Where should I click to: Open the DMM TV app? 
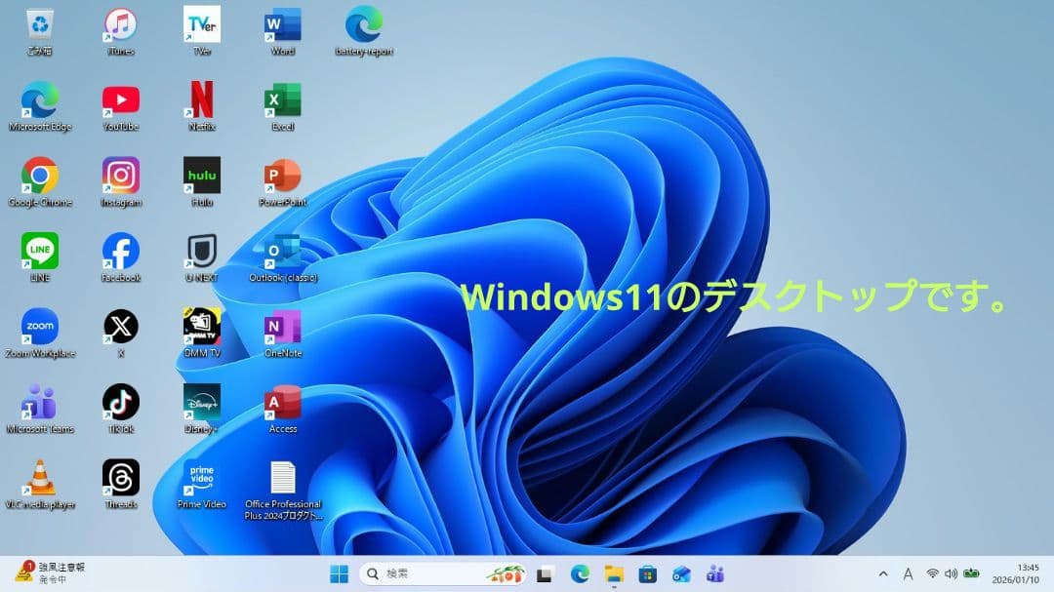click(x=201, y=327)
